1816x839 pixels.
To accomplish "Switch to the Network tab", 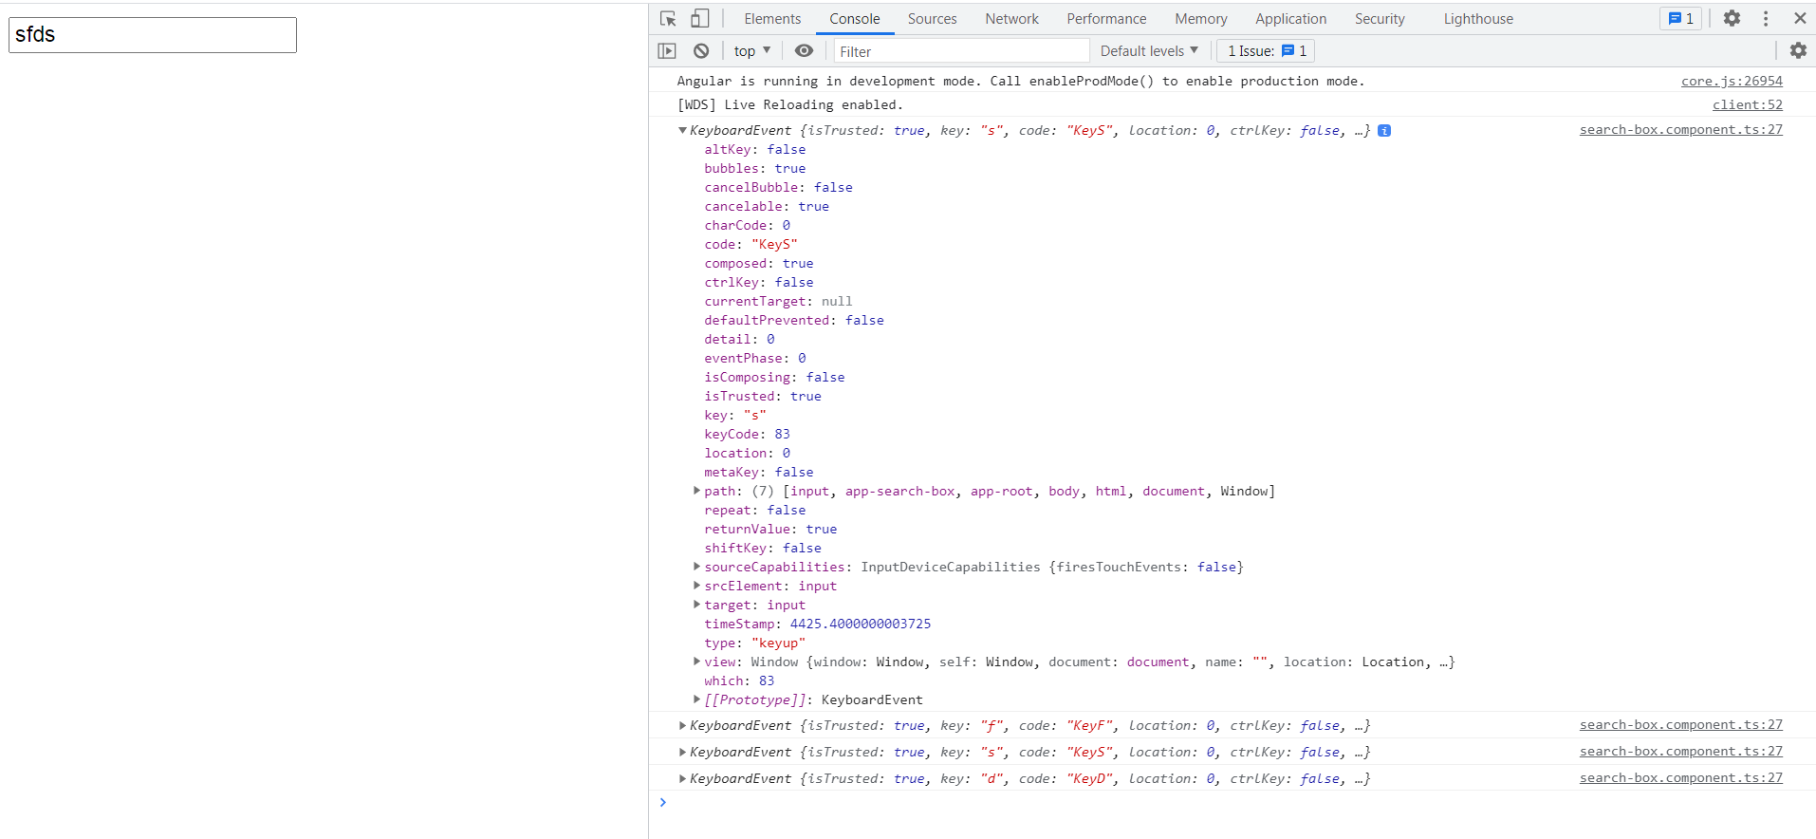I will (1011, 19).
